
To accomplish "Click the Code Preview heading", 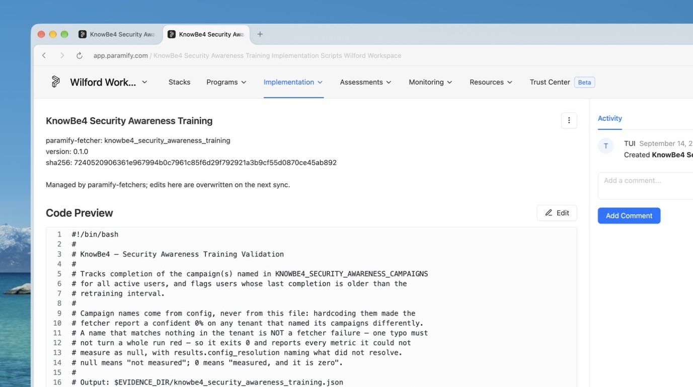I will coord(79,213).
